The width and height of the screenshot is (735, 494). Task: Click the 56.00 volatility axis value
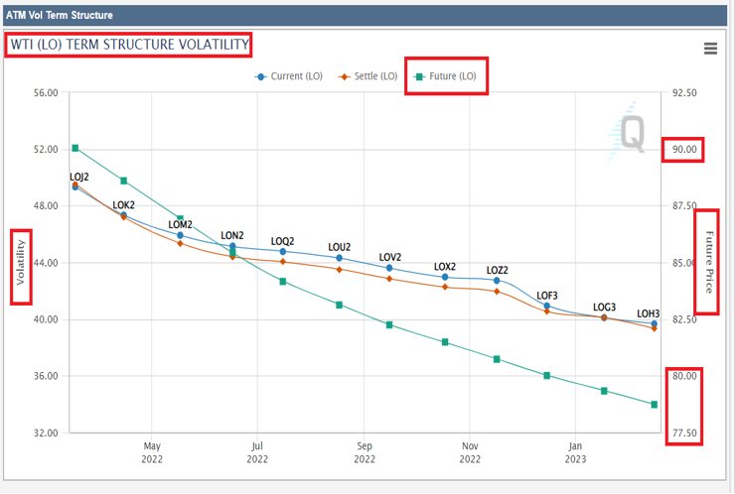tap(46, 92)
